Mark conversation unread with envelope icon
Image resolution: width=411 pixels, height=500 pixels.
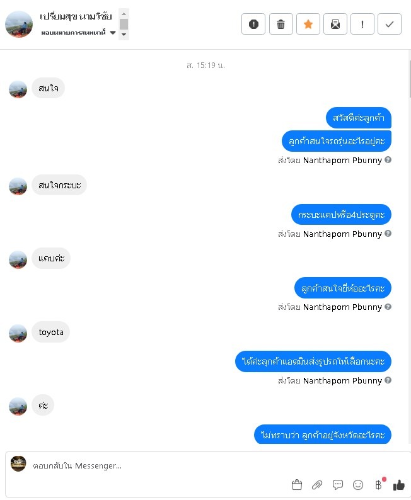(x=335, y=24)
